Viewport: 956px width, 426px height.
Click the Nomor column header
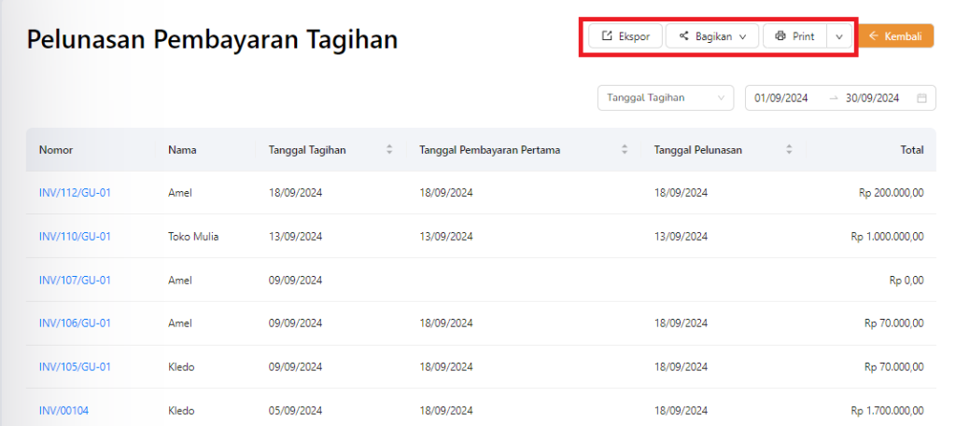(56, 150)
